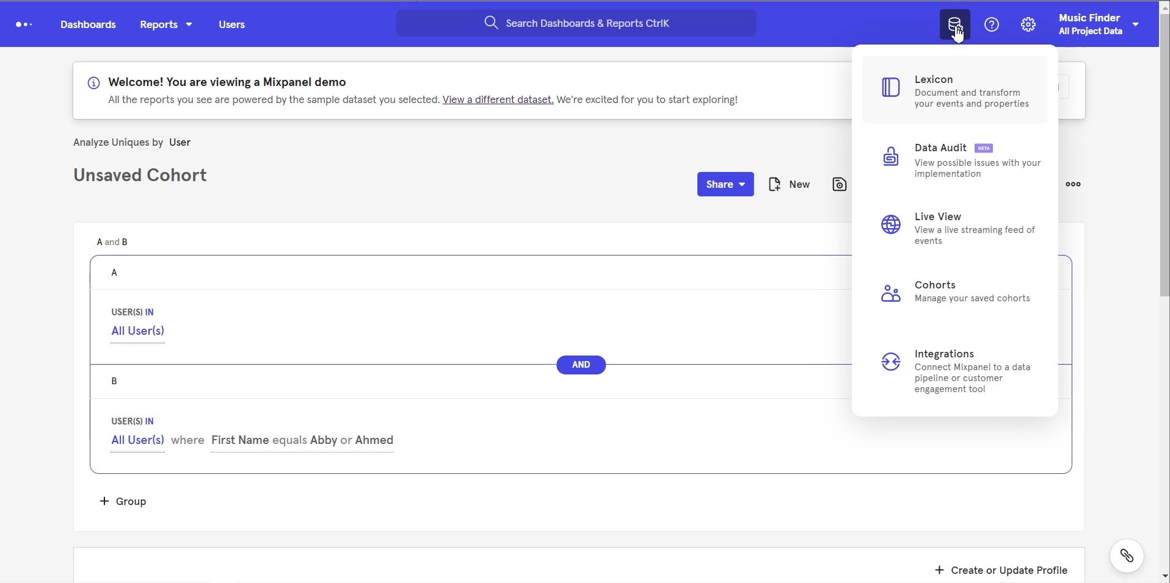The width and height of the screenshot is (1170, 583).
Task: Click the link icon near bottom right
Action: tap(1127, 555)
